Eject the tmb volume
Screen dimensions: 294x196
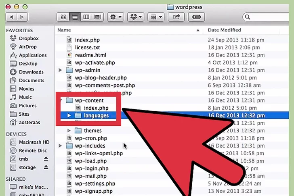click(x=46, y=159)
